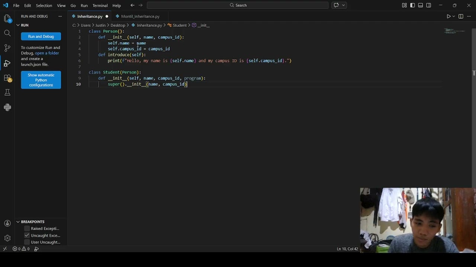This screenshot has width=476, height=267.
Task: Open the run options dropdown beside play
Action: coord(454,16)
